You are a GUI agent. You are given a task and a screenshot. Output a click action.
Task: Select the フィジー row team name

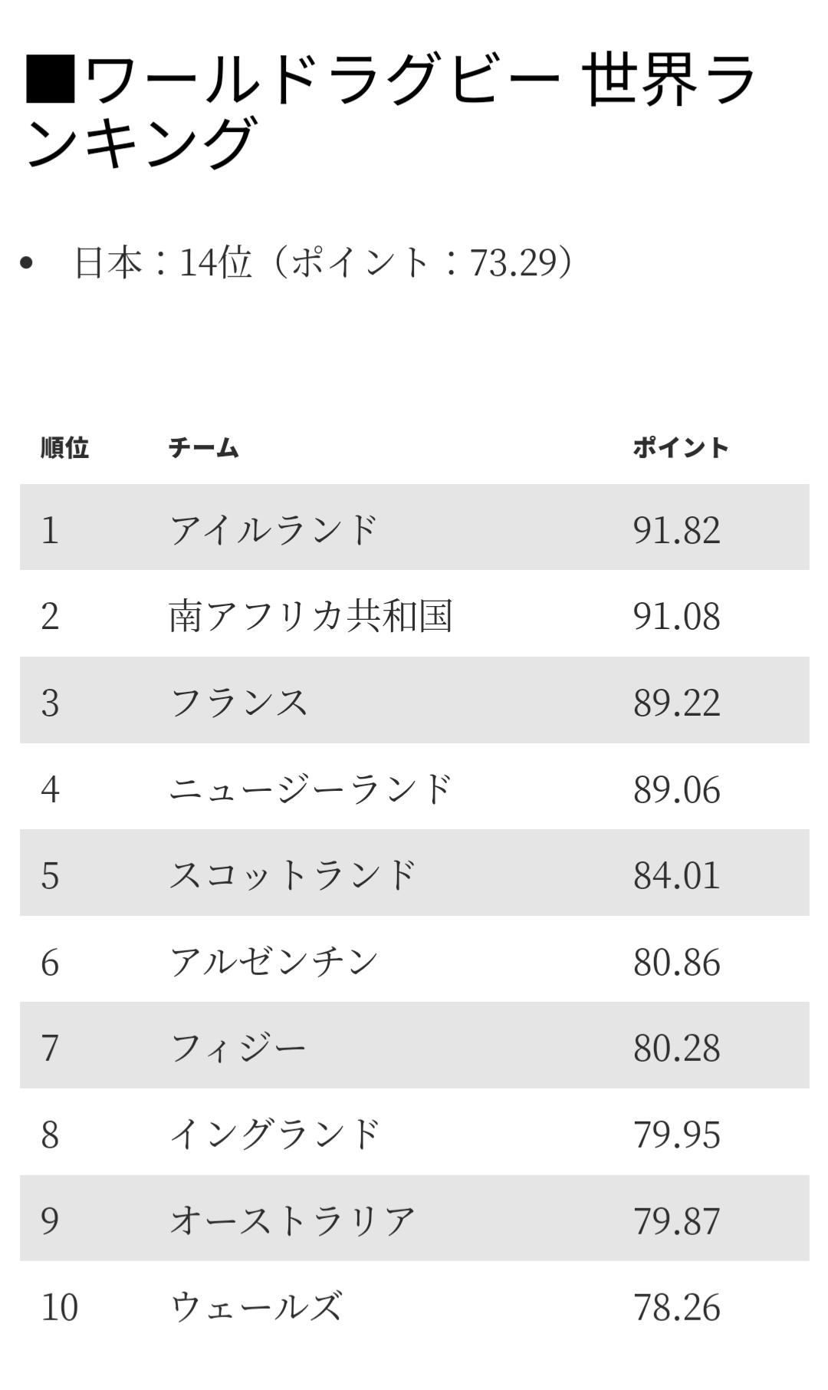(x=238, y=1048)
